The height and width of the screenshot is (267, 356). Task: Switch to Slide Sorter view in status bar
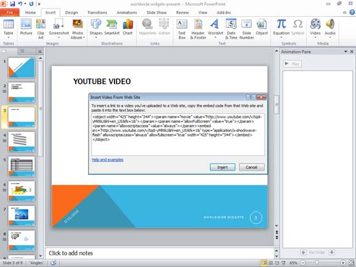[271, 263]
